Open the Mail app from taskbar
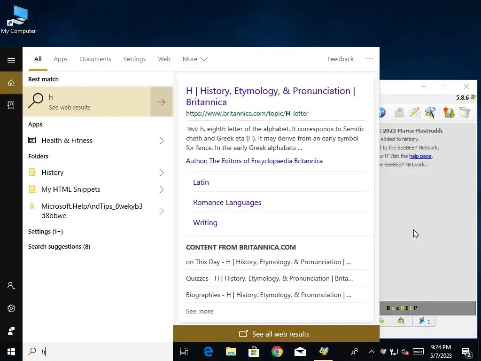The image size is (481, 361). (x=300, y=352)
